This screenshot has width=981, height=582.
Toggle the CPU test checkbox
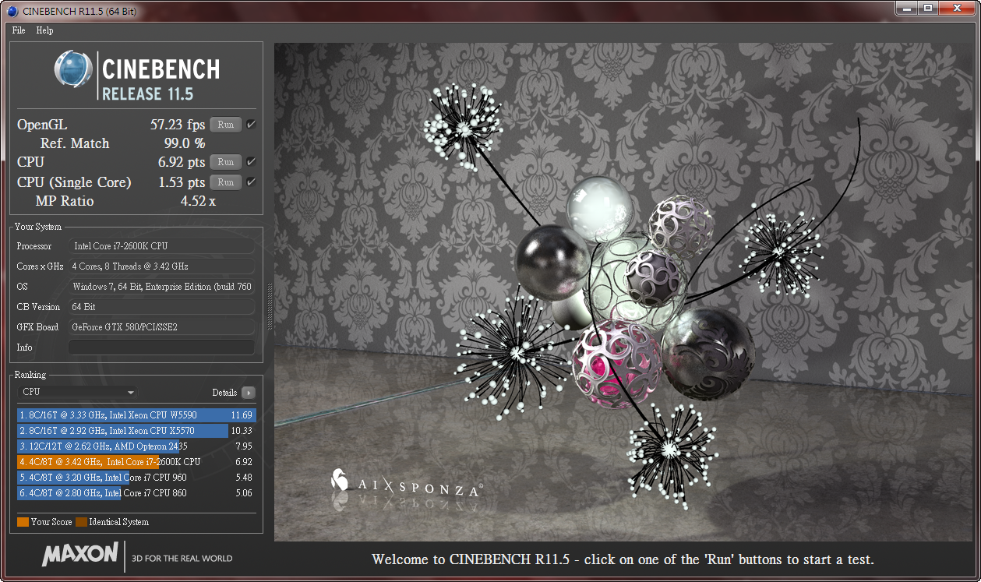(x=251, y=162)
